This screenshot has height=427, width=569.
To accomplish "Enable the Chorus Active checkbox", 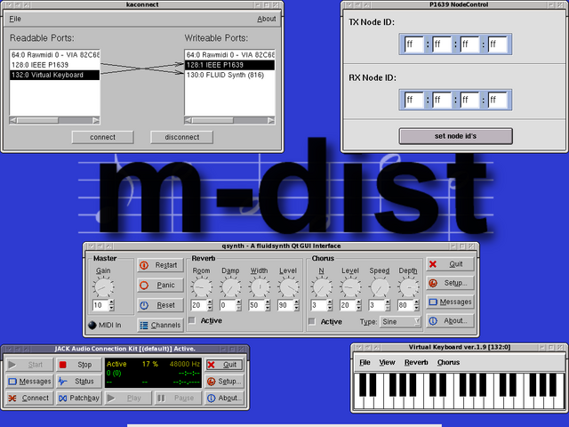I will point(313,322).
